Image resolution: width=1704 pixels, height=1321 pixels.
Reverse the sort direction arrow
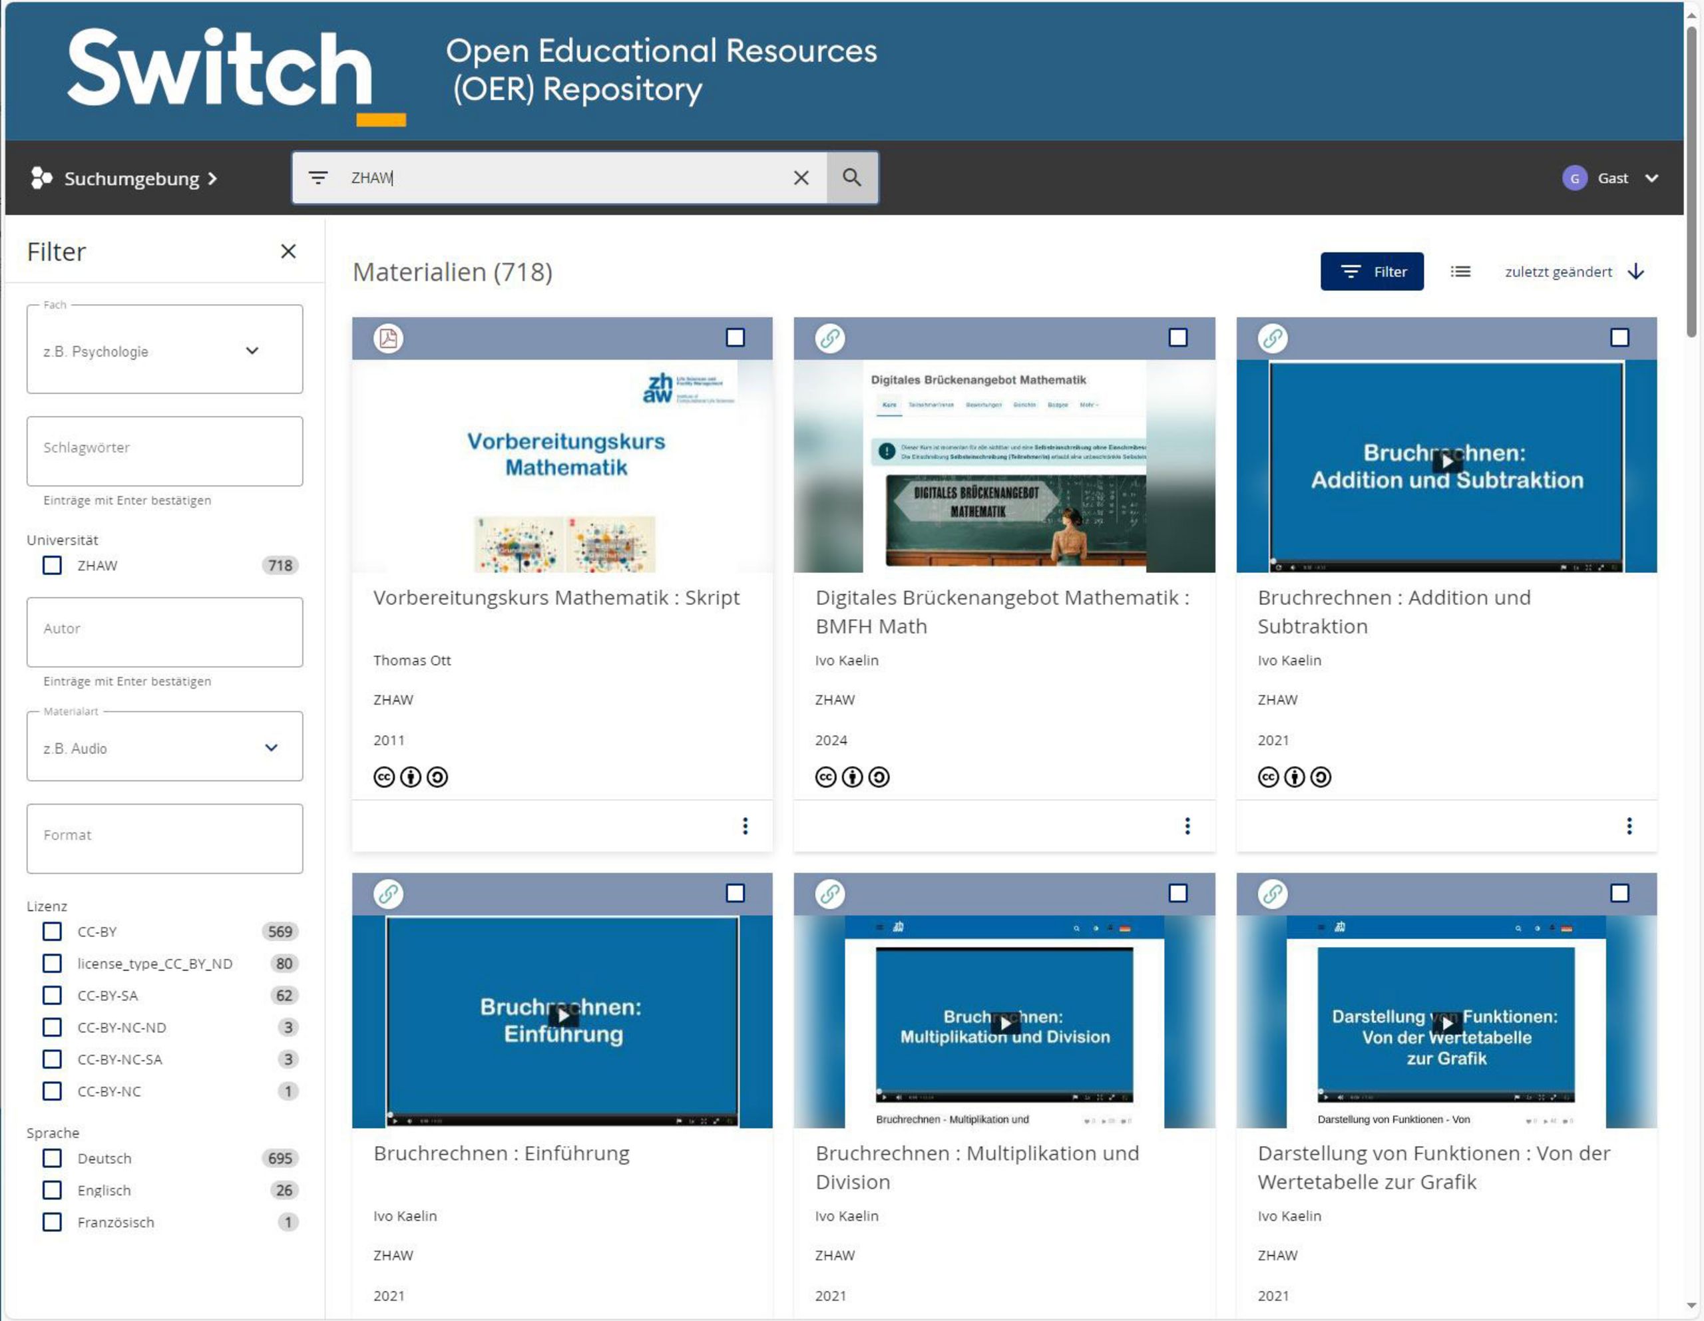tap(1636, 272)
